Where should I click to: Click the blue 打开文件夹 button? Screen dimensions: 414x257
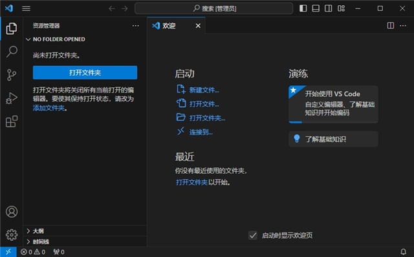(x=85, y=72)
